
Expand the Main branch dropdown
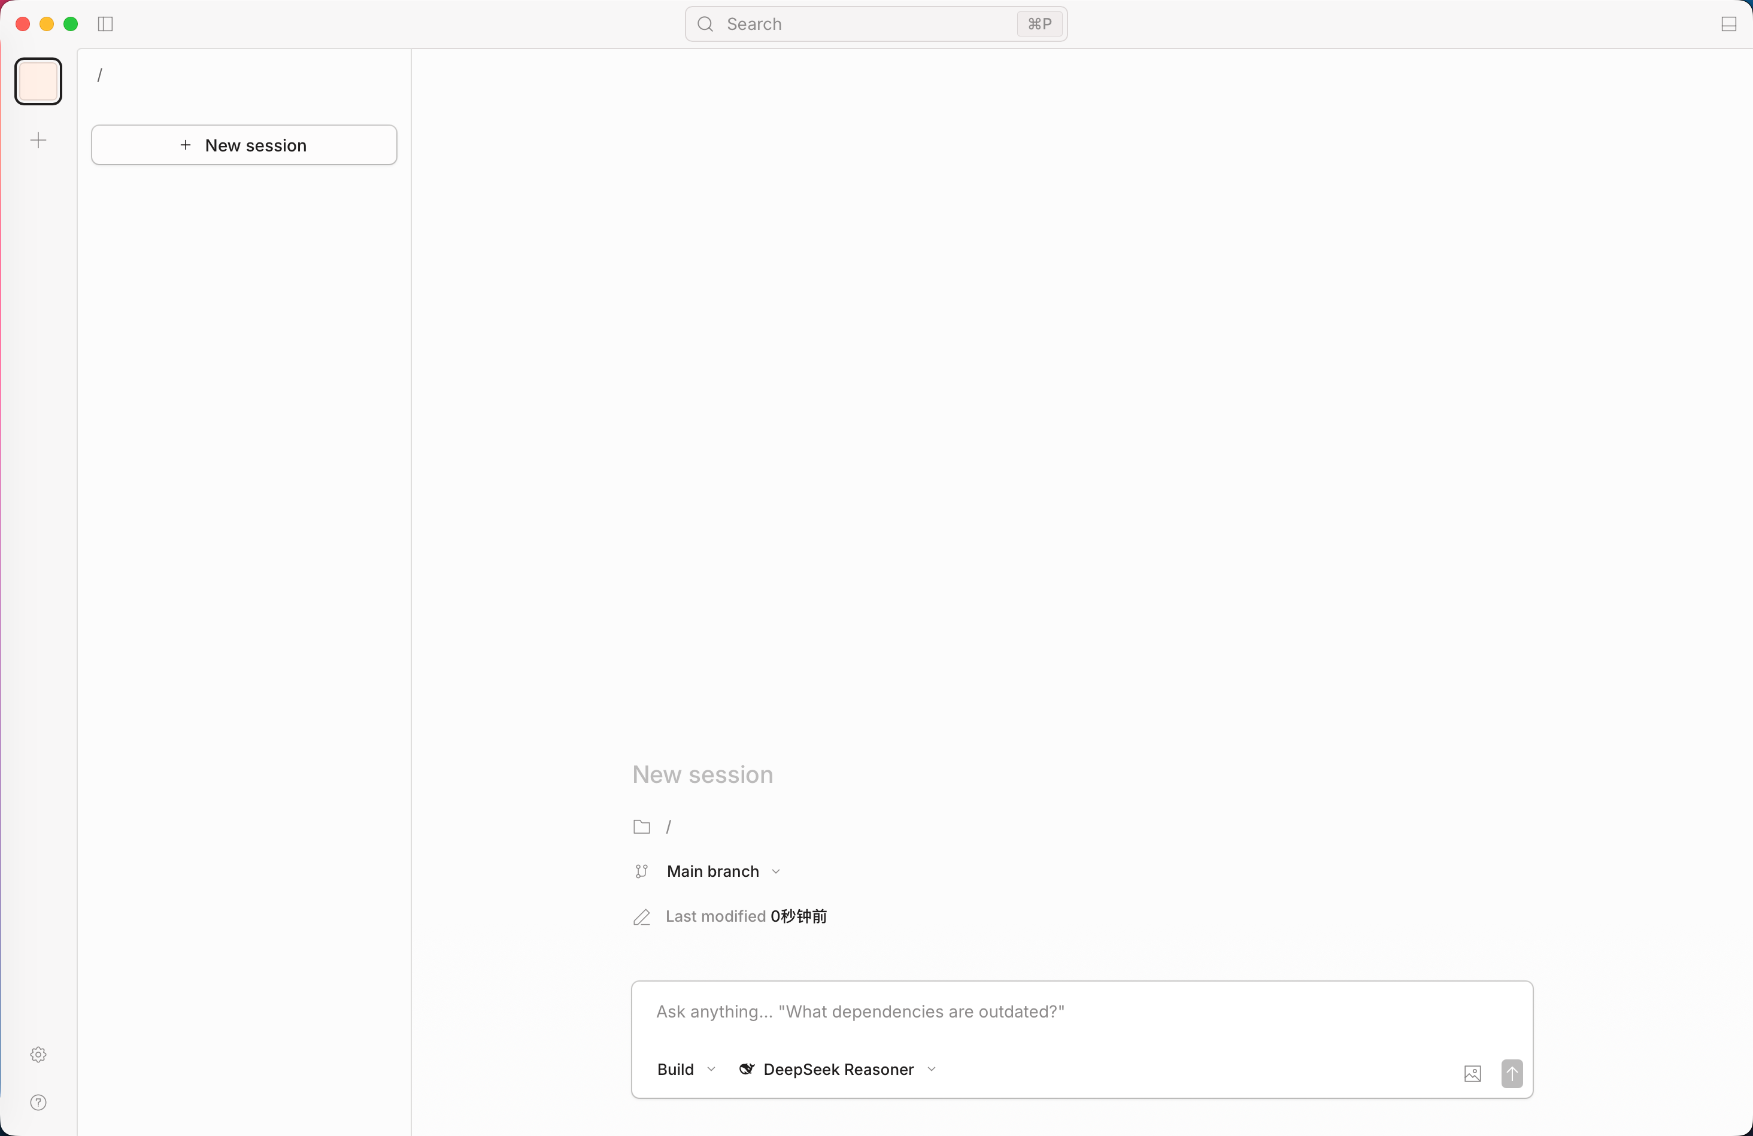pos(723,871)
